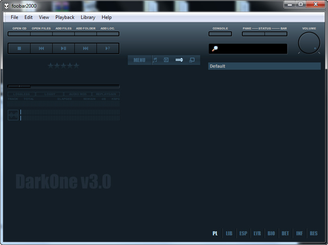The width and height of the screenshot is (328, 245).
Task: Click the window's minimize button
Action: coord(290,4)
